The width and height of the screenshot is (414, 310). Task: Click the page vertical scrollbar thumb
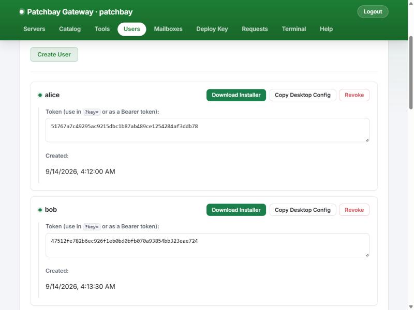pos(411,72)
